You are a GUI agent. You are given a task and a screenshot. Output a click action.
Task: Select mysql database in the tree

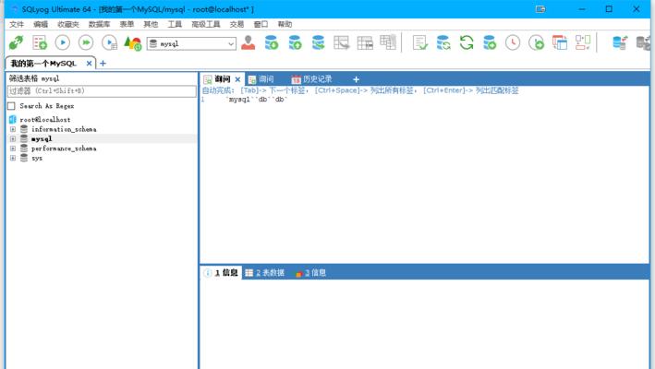[x=42, y=139]
